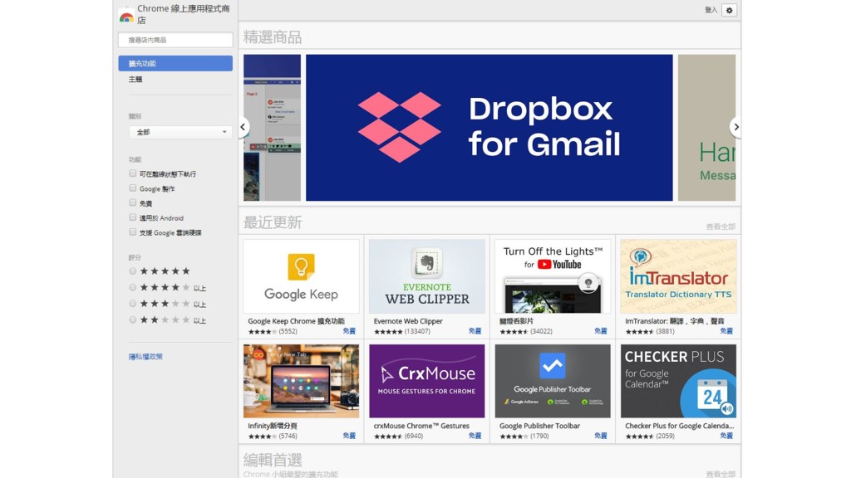Click 免費 on Infinity 新增分頁 tile
The height and width of the screenshot is (478, 851).
coord(349,436)
